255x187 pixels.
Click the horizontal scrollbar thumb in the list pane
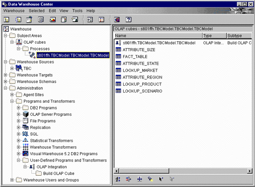(144, 171)
